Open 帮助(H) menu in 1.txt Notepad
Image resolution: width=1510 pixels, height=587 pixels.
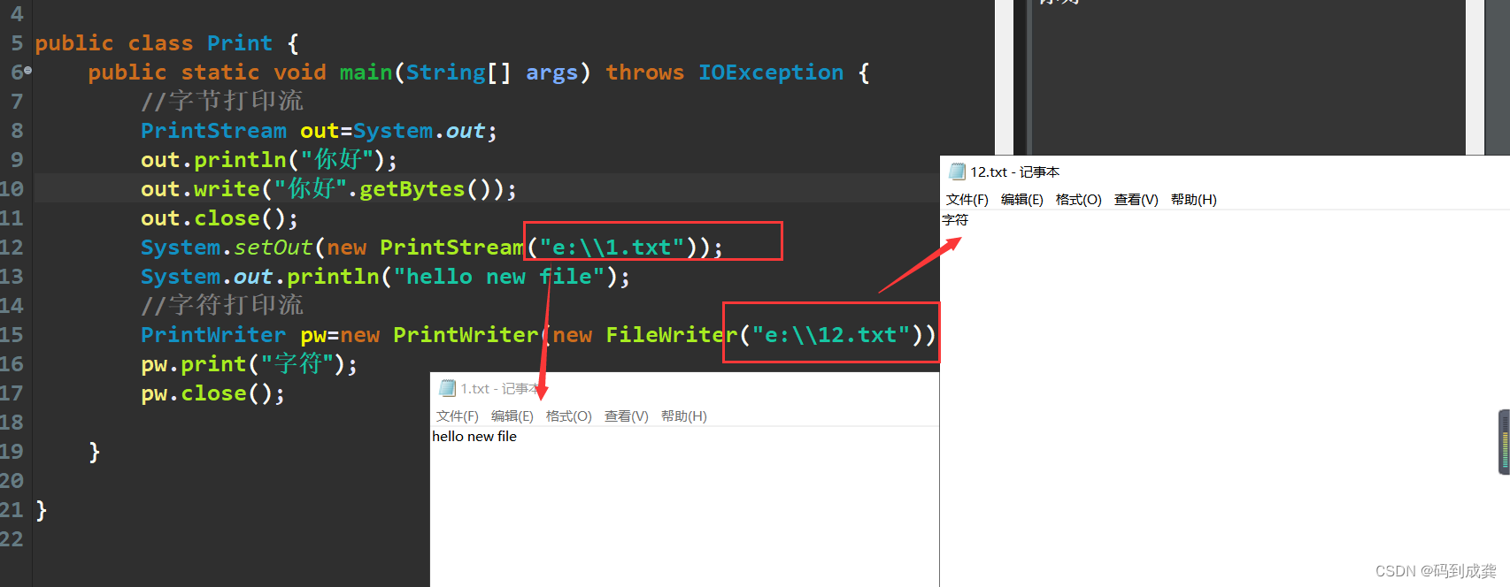(x=683, y=416)
